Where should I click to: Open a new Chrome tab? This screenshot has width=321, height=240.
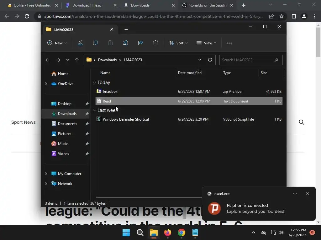click(x=243, y=5)
